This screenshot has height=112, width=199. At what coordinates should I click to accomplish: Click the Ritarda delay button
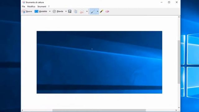[x=58, y=12]
